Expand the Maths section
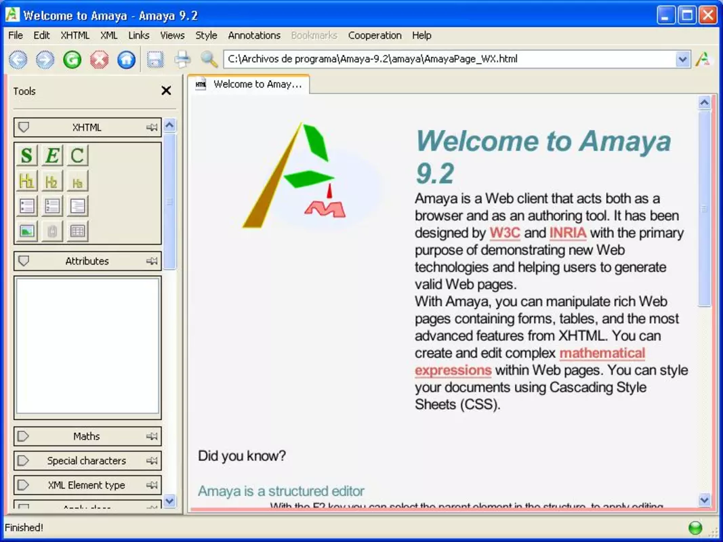This screenshot has height=542, width=723. [24, 436]
